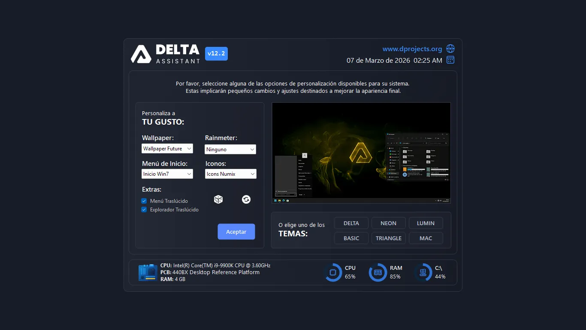Click the CPU 65% usage value
This screenshot has height=330, width=586.
tap(350, 277)
